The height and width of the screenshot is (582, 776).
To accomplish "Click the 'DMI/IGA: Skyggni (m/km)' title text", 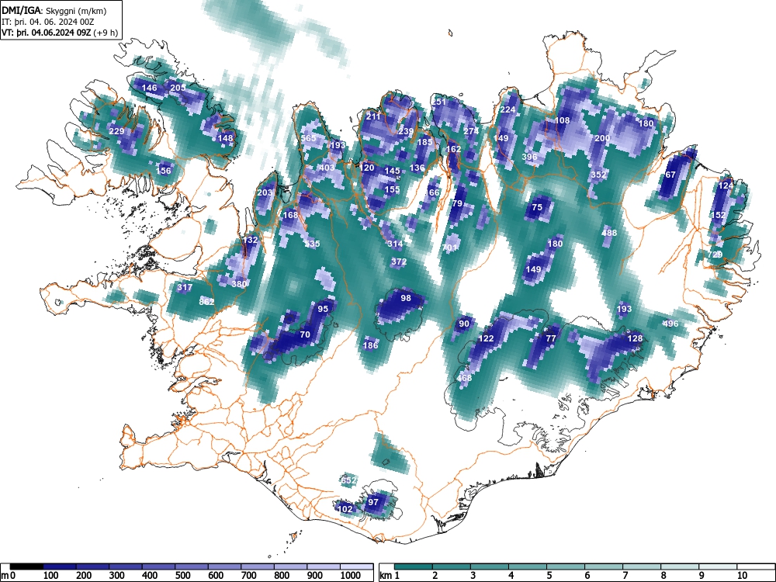I will click(x=54, y=11).
